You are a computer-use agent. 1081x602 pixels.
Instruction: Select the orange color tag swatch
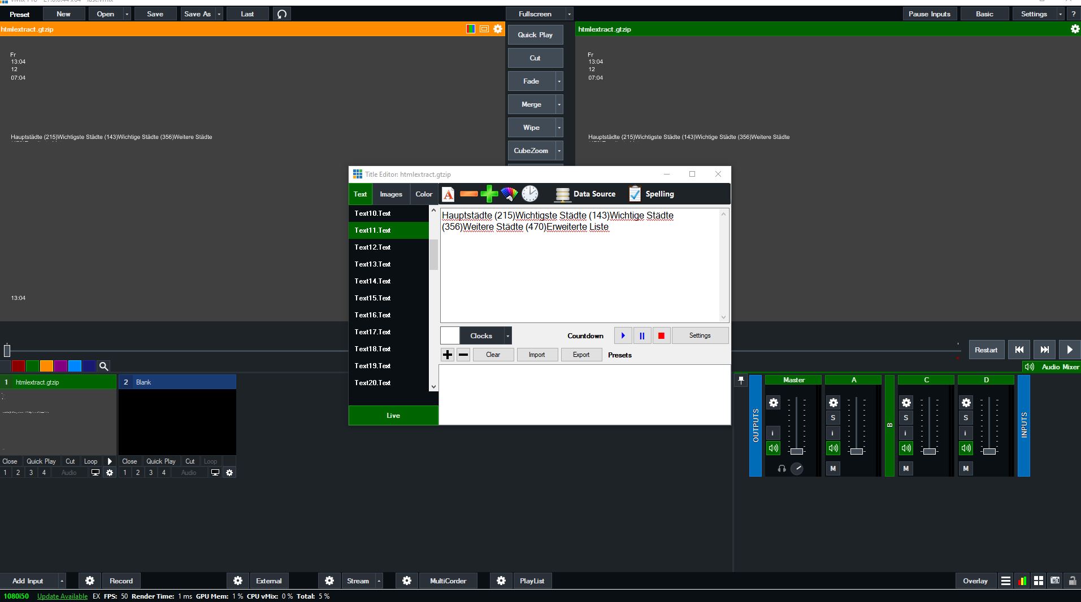click(46, 367)
